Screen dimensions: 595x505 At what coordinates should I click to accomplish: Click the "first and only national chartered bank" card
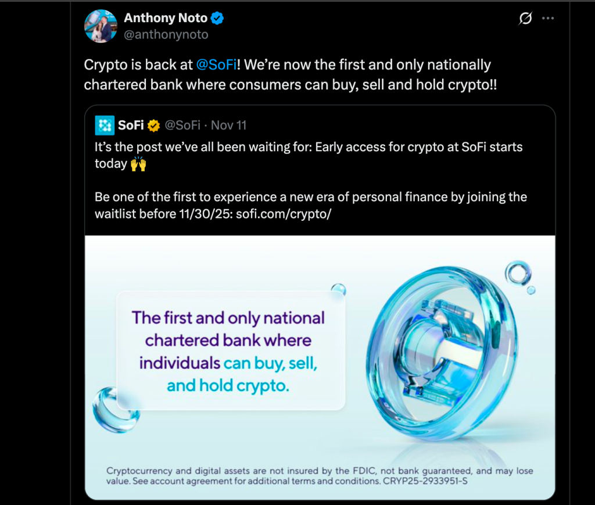click(231, 352)
